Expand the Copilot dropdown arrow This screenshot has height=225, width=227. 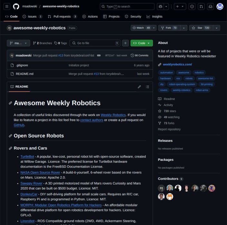[x=166, y=6]
